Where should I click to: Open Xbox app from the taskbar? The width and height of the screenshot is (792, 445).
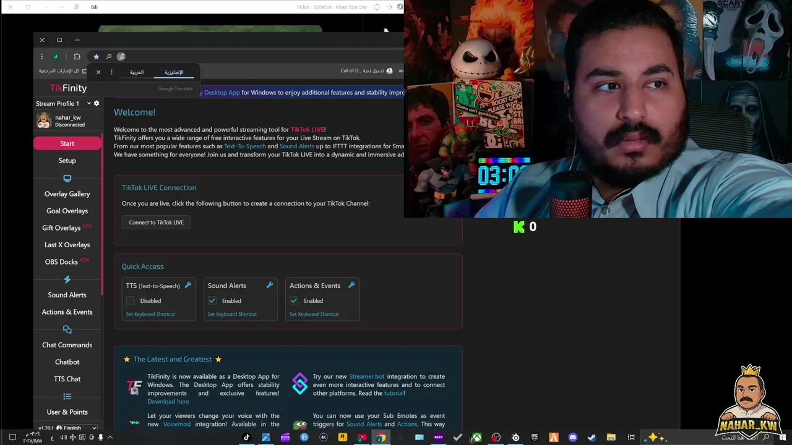pyautogui.click(x=477, y=438)
